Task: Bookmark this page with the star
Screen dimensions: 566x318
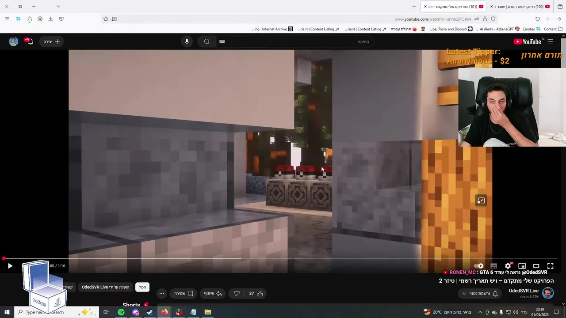Action: pos(106,19)
